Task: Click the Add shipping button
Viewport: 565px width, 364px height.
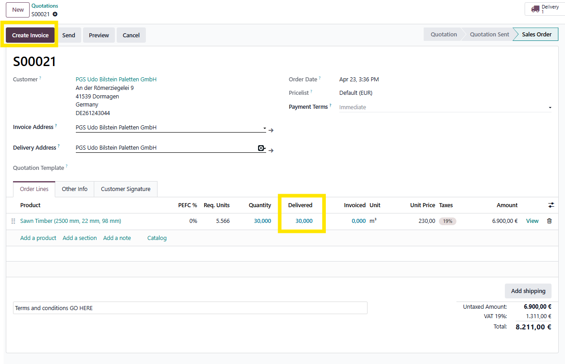Action: pos(528,291)
